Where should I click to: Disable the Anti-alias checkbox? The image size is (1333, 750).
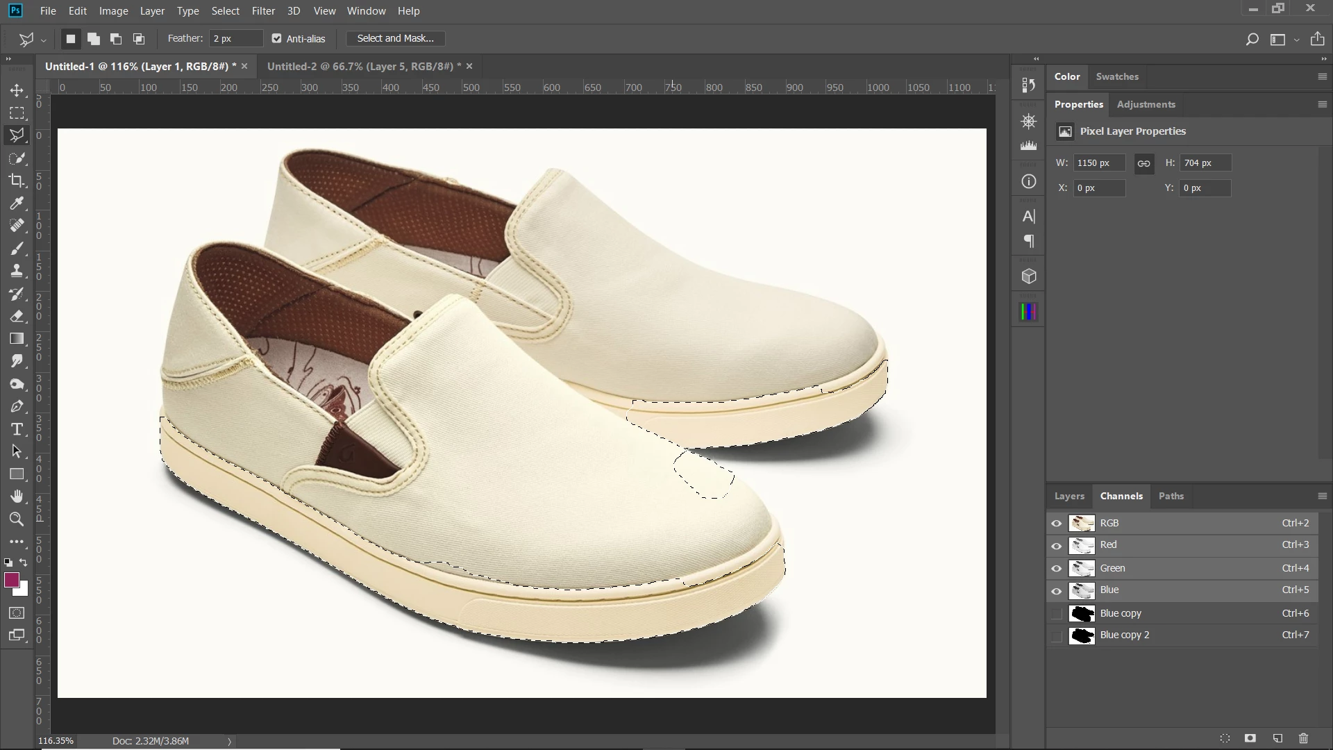coord(277,39)
